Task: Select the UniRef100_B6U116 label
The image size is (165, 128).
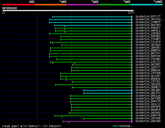Action: [x=148, y=96]
